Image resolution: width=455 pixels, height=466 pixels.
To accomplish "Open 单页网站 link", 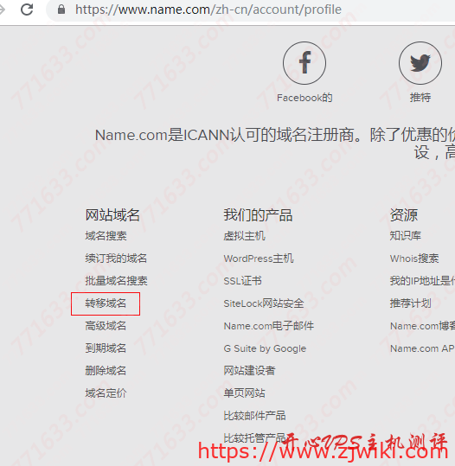I will pyautogui.click(x=244, y=393).
